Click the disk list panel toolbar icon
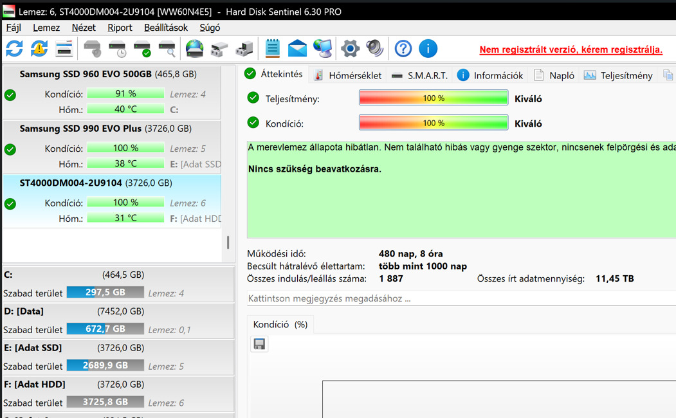Viewport: 676px width, 418px height. point(64,48)
